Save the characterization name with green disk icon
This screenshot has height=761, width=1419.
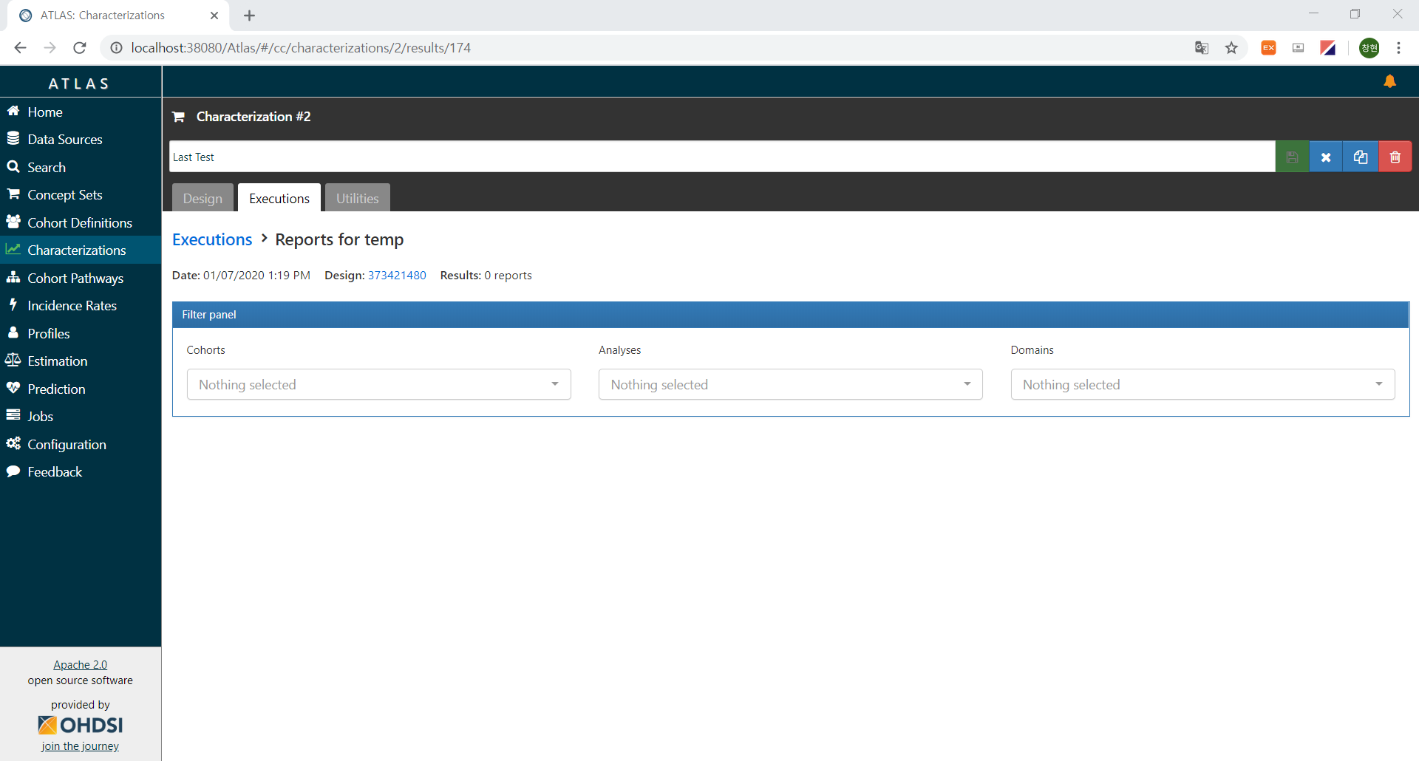pos(1291,157)
